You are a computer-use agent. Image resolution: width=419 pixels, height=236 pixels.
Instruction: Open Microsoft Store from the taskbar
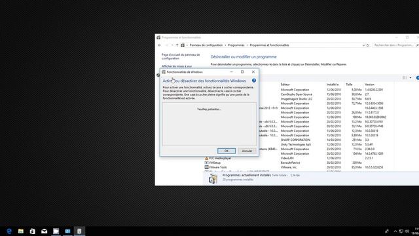[x=32, y=231]
